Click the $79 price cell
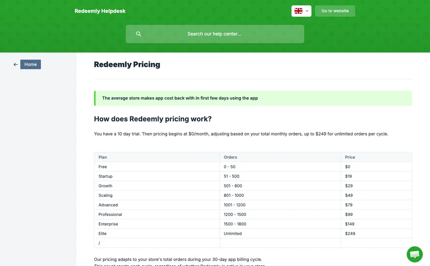This screenshot has height=266, width=430. click(376, 205)
